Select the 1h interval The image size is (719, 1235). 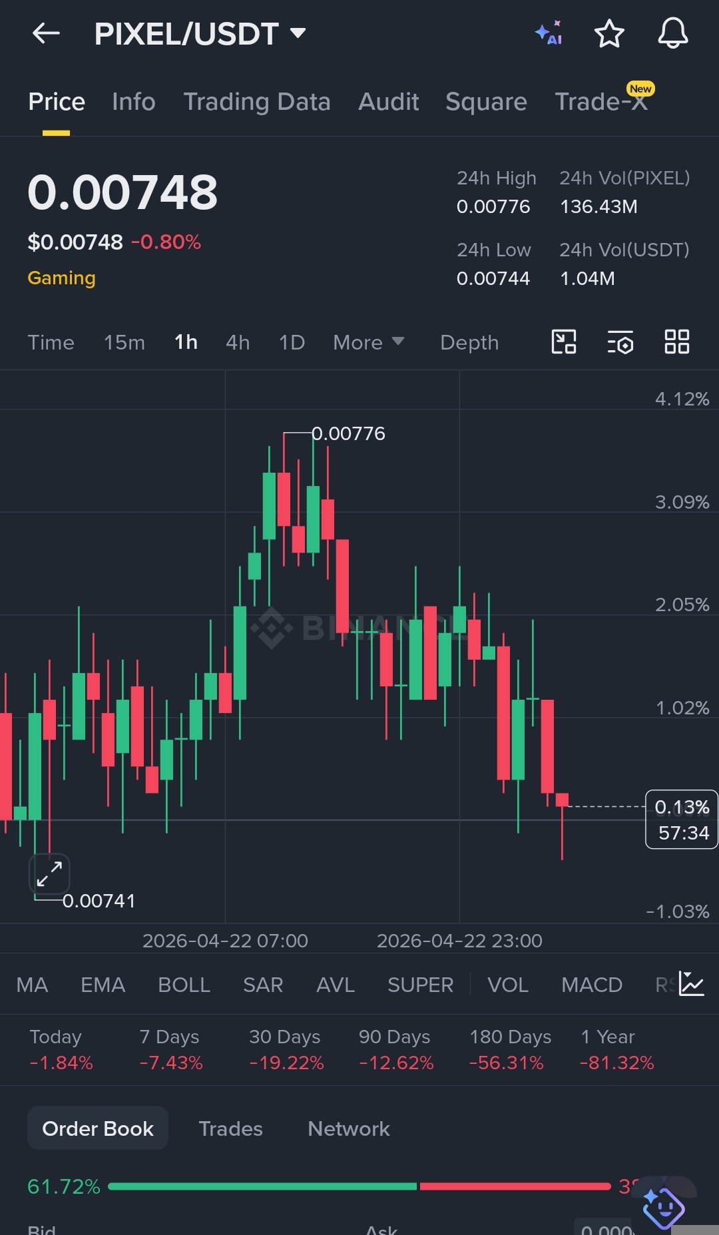coord(186,342)
